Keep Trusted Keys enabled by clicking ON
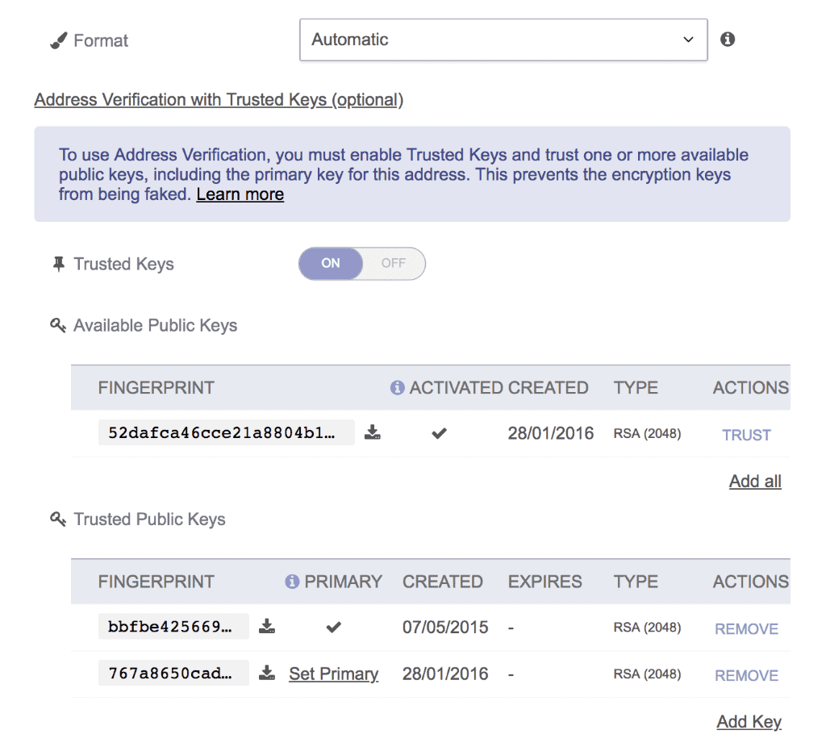Viewport: 826px width, 751px height. 331,263
